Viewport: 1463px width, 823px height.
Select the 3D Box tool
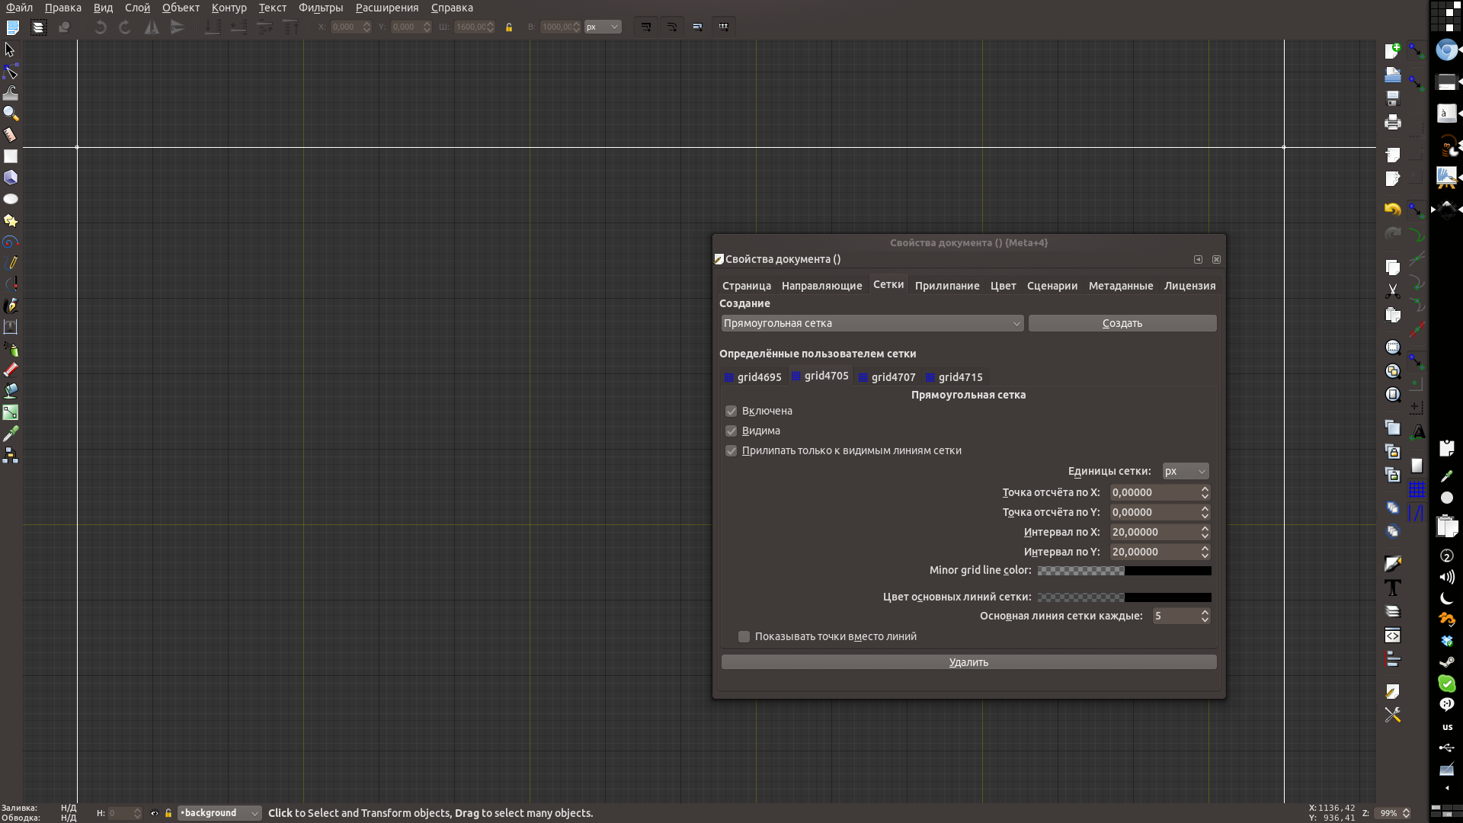(10, 178)
